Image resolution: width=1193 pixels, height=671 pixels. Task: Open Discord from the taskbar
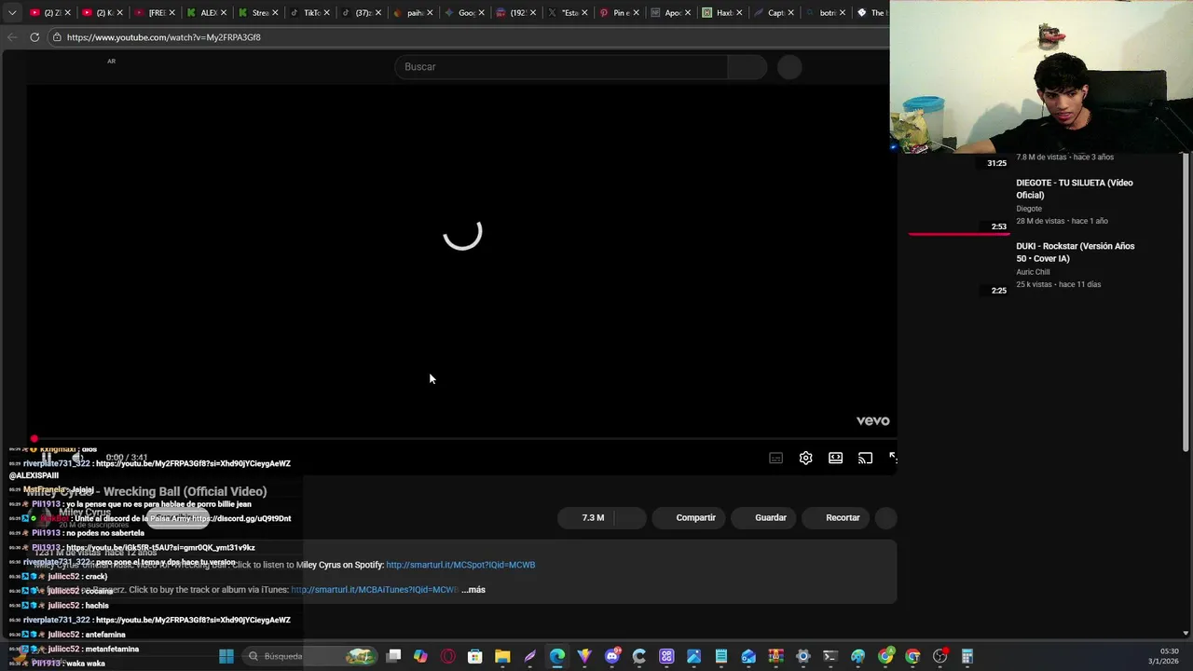click(x=611, y=656)
